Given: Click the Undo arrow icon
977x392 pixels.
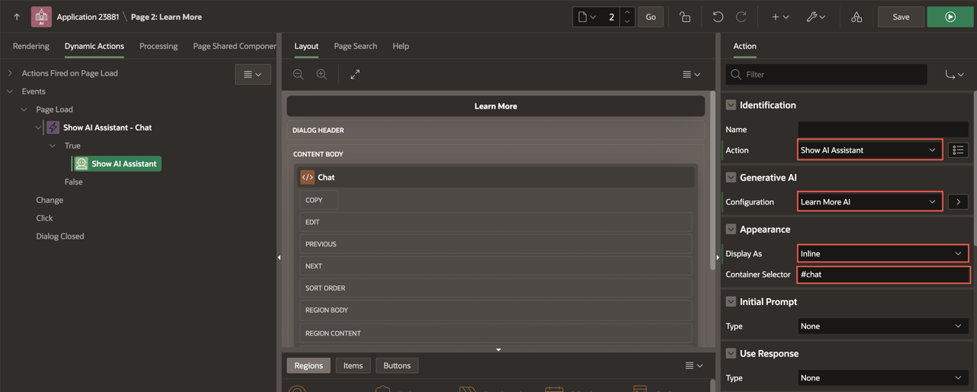Looking at the screenshot, I should coord(717,17).
